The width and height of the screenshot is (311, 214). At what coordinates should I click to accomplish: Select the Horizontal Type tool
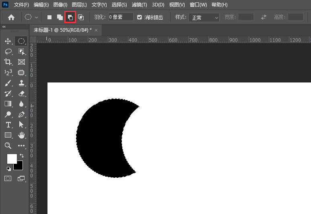click(8, 125)
